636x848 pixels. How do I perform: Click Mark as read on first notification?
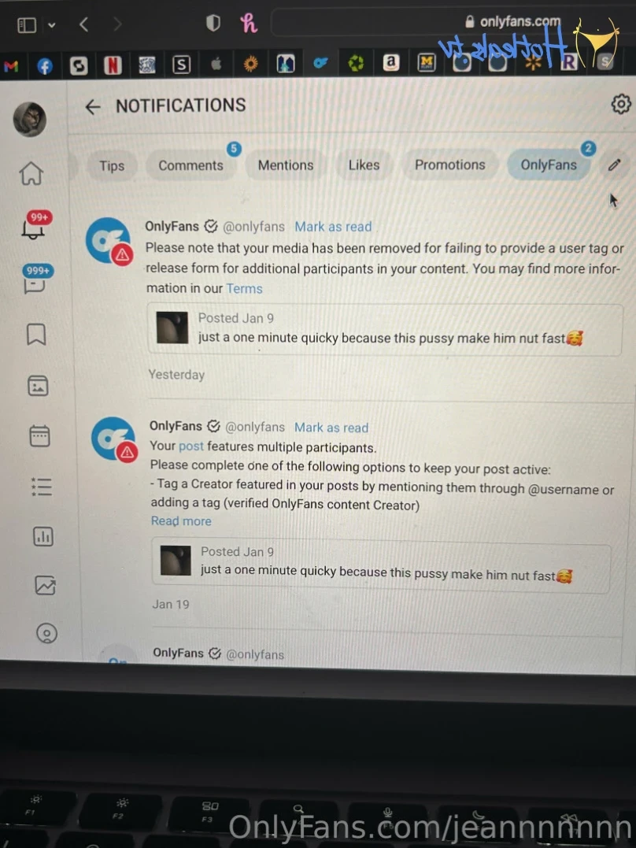(x=333, y=227)
